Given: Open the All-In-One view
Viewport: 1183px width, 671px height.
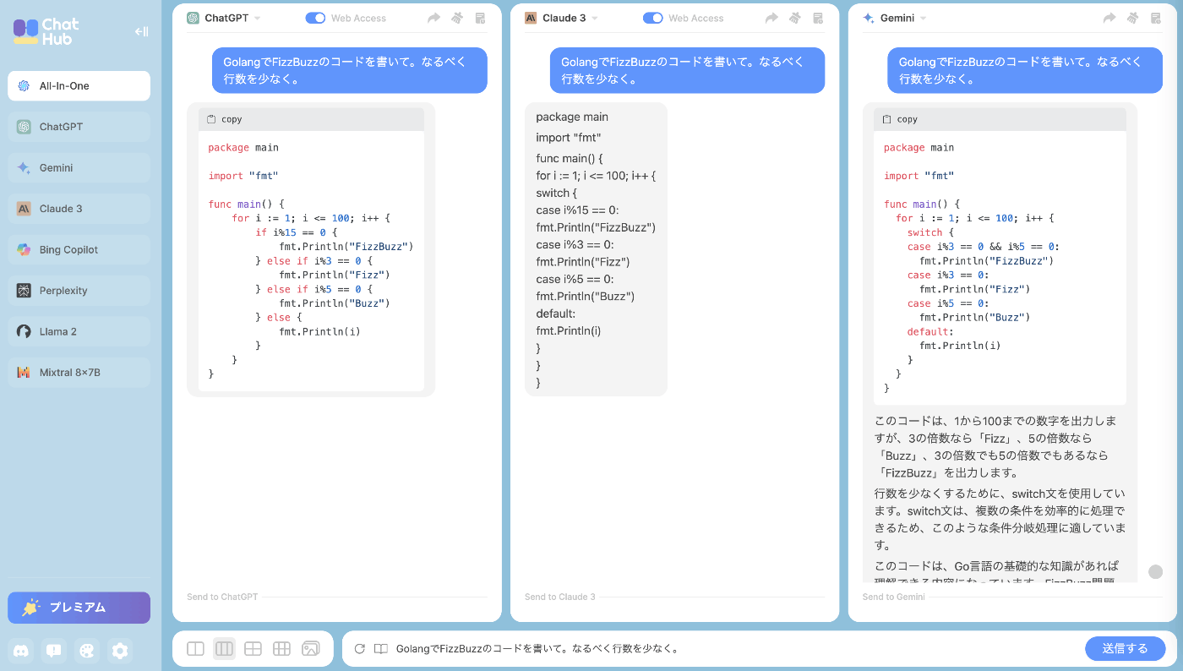Looking at the screenshot, I should (x=79, y=85).
